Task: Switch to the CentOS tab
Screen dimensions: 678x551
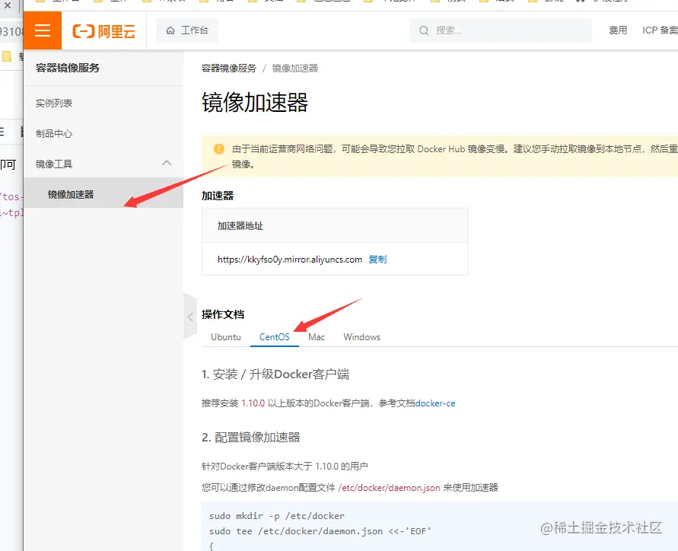Action: 275,337
